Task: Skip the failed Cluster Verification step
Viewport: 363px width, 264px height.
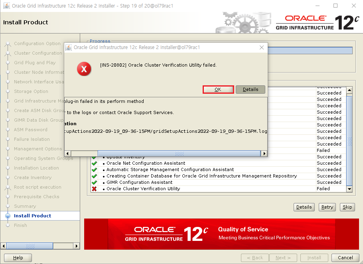Action: (347, 207)
